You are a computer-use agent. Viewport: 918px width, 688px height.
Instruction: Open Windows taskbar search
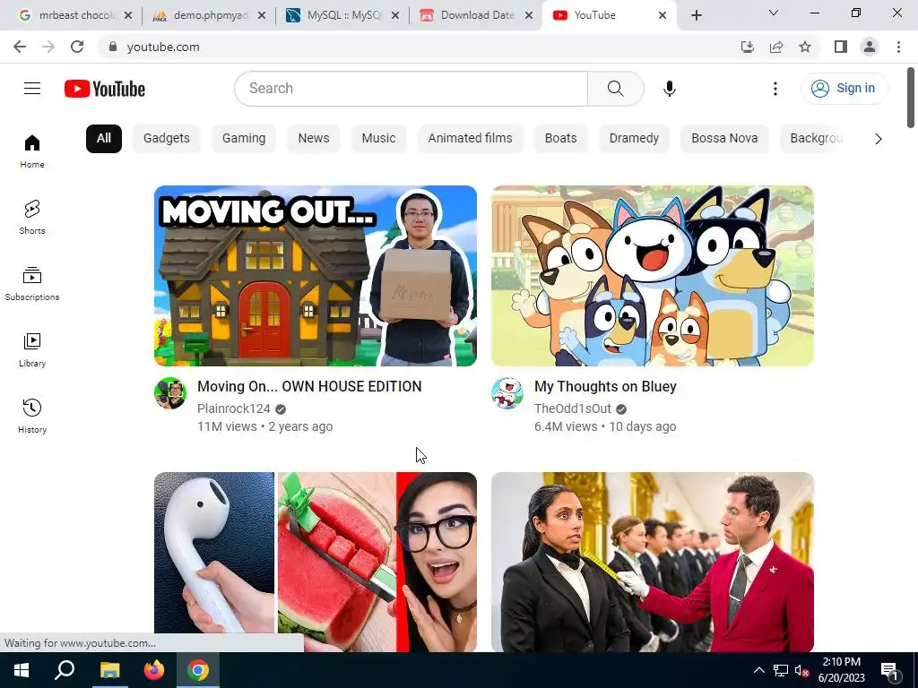(x=65, y=670)
